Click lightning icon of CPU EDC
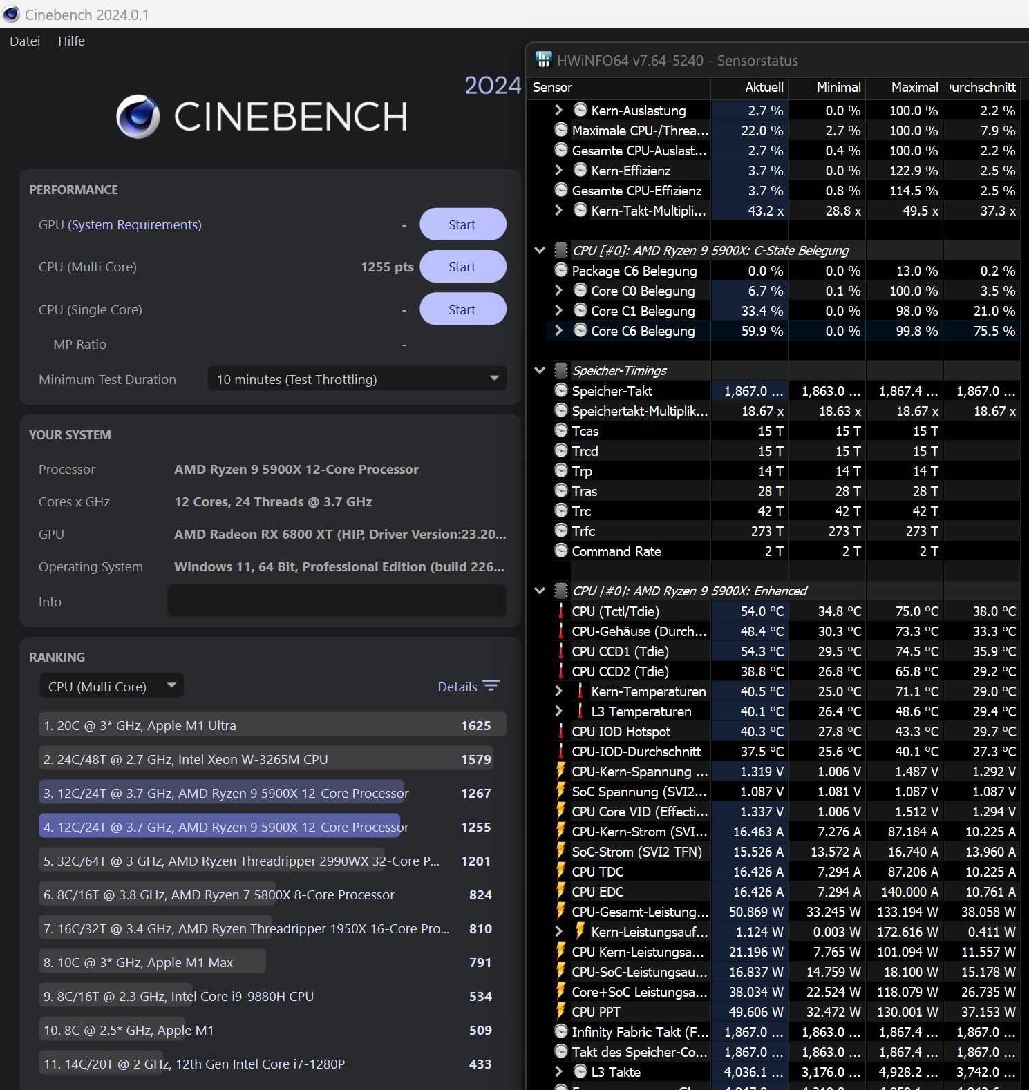1029x1090 pixels. (560, 891)
